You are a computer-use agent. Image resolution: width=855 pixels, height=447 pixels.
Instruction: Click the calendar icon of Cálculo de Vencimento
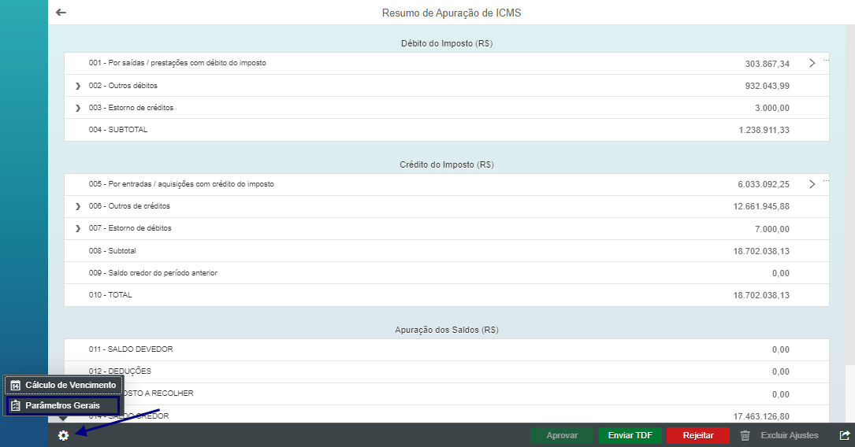15,386
